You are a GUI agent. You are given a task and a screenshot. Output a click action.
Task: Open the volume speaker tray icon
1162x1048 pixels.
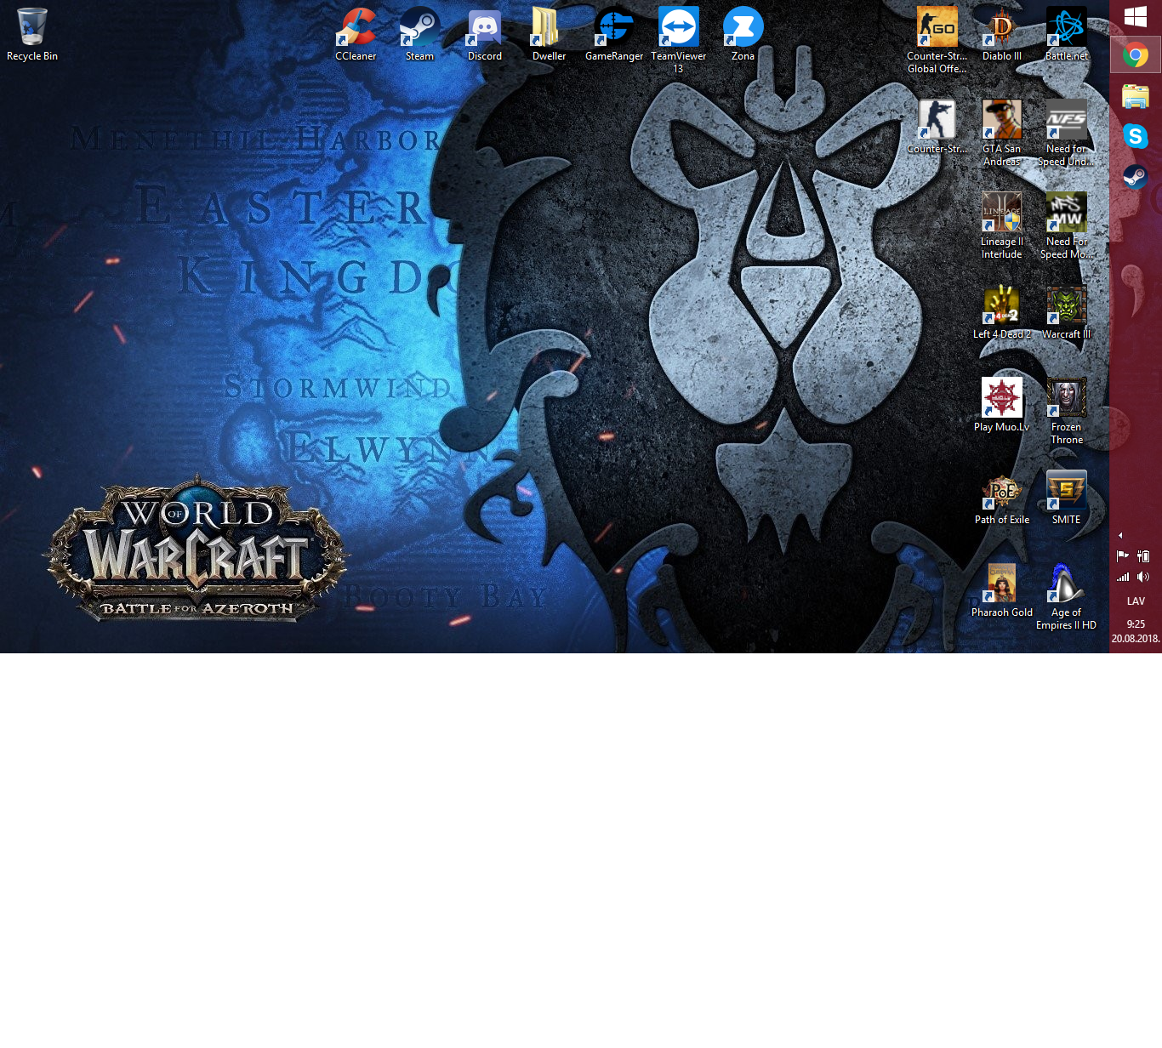click(1143, 577)
